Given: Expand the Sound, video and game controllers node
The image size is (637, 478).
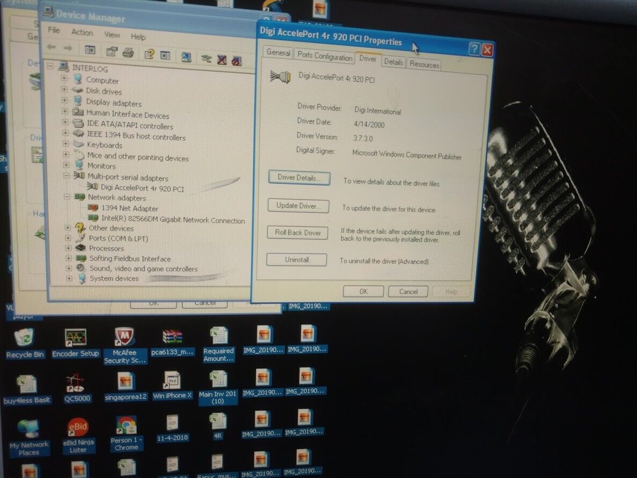Looking at the screenshot, I should (x=69, y=268).
